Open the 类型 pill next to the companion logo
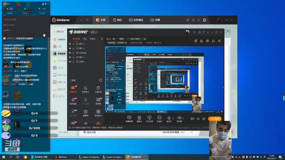 [94, 32]
